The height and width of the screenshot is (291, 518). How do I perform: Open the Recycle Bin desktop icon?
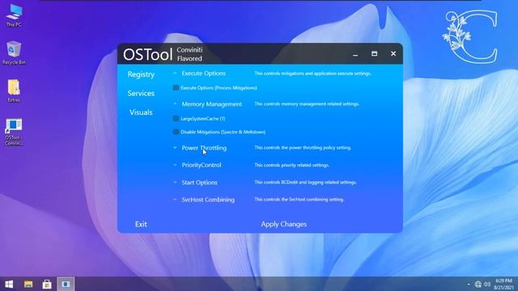(x=14, y=53)
